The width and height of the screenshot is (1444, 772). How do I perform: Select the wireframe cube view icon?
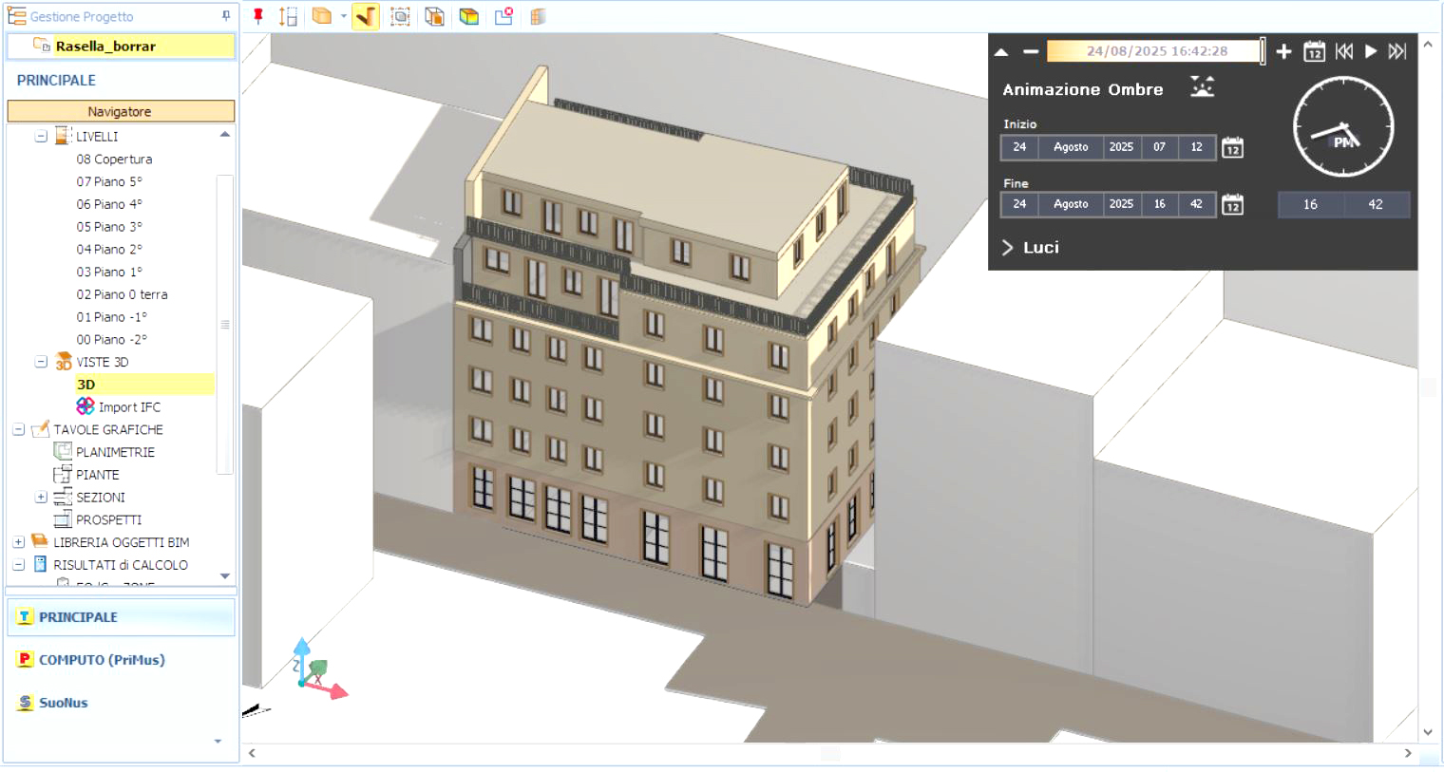pos(435,16)
